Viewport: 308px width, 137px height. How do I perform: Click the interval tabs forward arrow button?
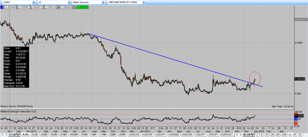pyautogui.click(x=248, y=135)
